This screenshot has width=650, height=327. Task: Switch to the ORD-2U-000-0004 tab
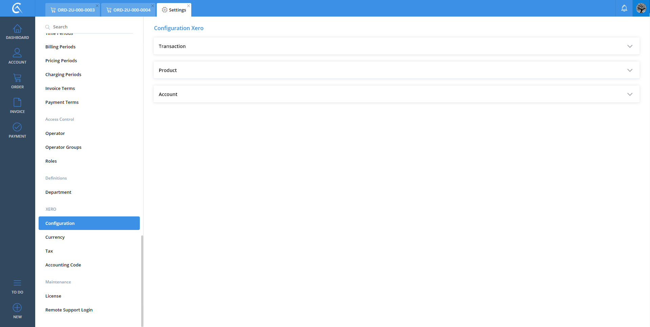tap(128, 10)
